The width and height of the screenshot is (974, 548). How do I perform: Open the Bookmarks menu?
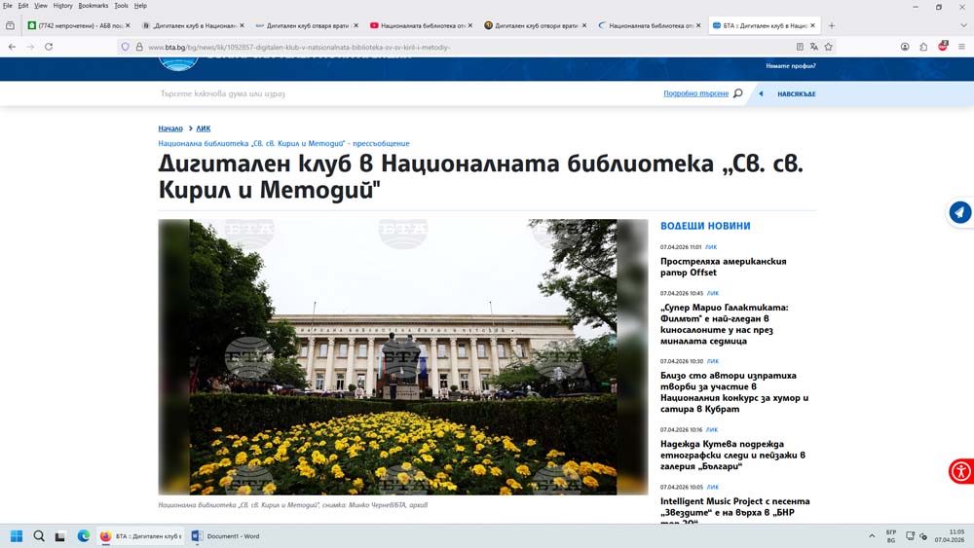[94, 6]
